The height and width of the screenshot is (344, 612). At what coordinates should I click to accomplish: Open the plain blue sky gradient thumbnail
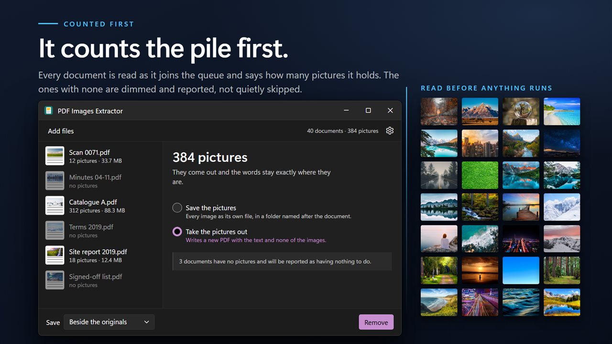(521, 270)
